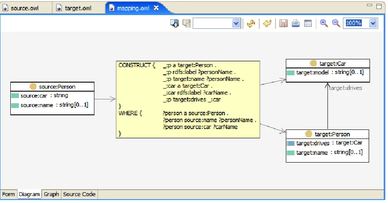Screen dimensions: 388x203
Task: Click the line "?person source:name ?personName ."
Action: (209, 120)
